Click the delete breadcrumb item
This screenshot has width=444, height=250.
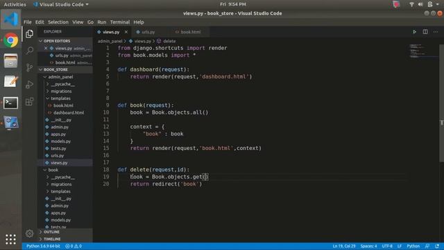click(x=169, y=41)
